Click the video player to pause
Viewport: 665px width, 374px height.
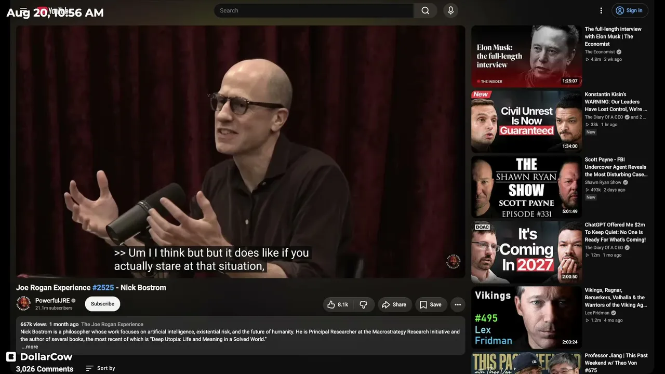pos(241,151)
